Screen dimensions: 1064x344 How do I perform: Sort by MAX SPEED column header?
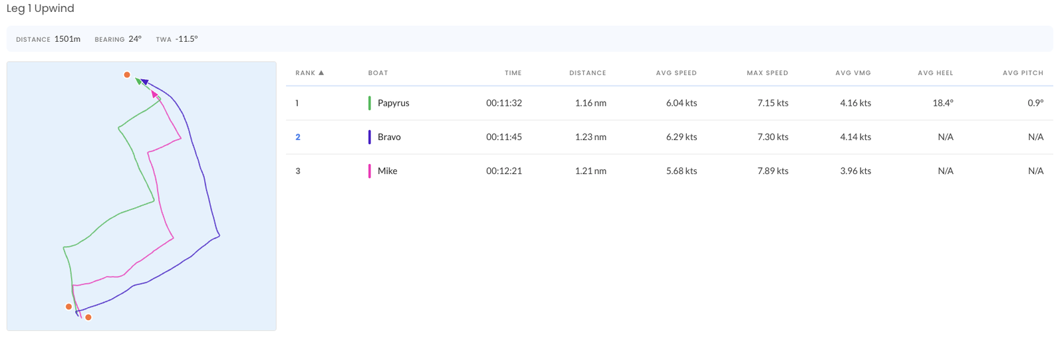coord(767,73)
